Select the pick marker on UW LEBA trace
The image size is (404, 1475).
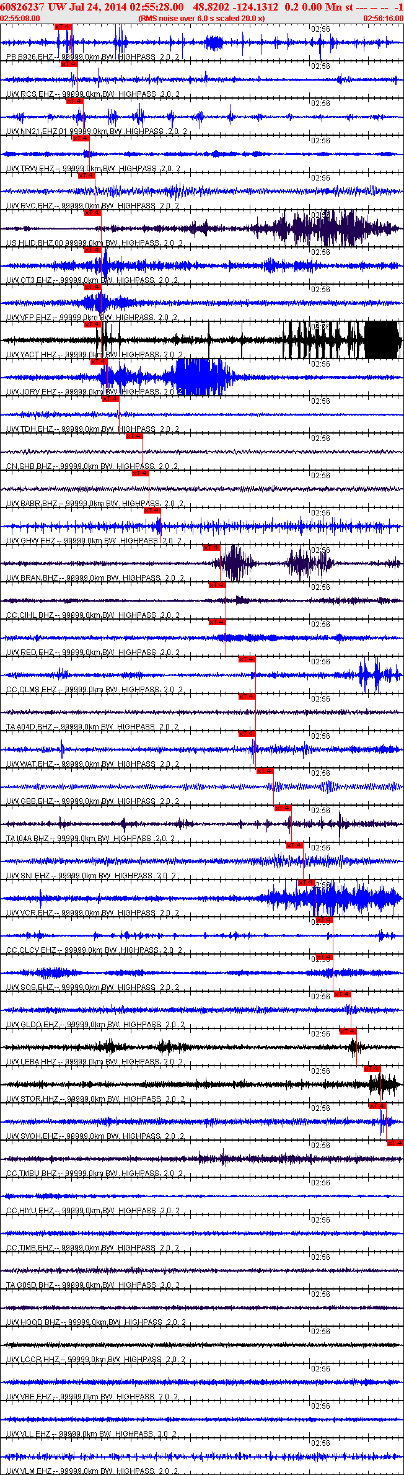pyautogui.click(x=348, y=1032)
